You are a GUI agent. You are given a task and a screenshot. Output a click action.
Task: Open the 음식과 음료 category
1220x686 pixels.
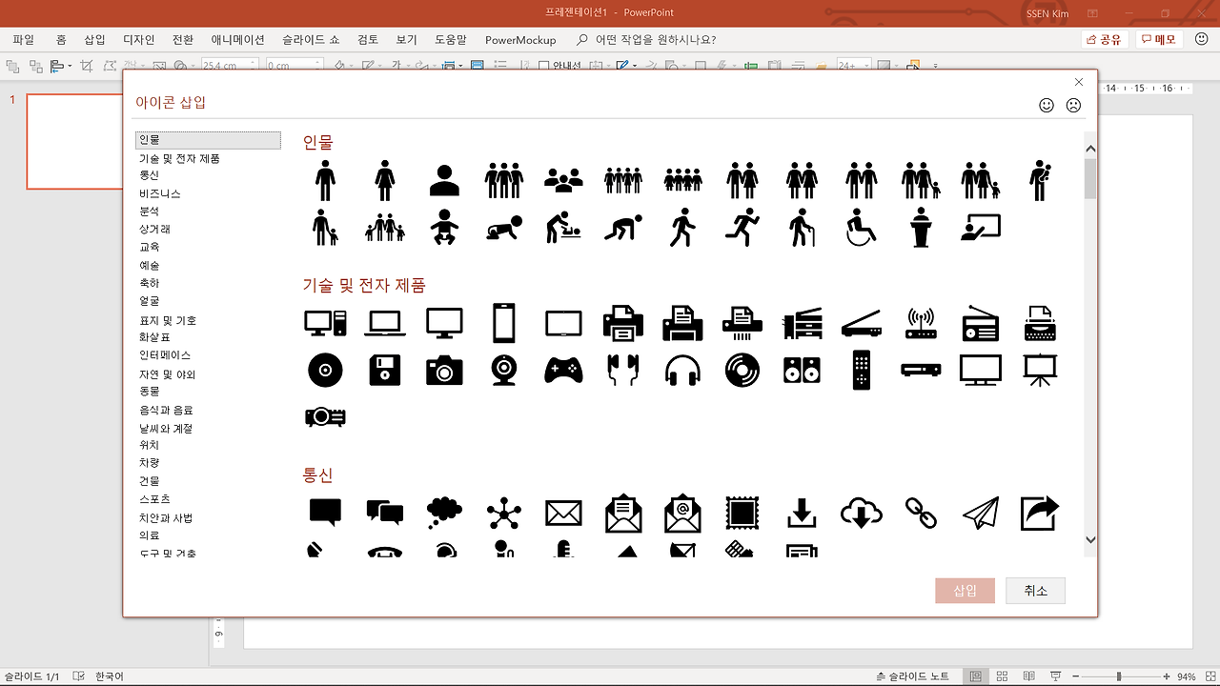(x=167, y=410)
